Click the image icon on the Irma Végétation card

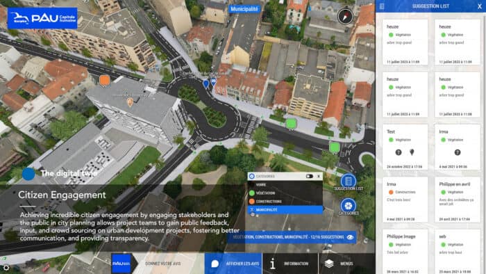(x=457, y=152)
